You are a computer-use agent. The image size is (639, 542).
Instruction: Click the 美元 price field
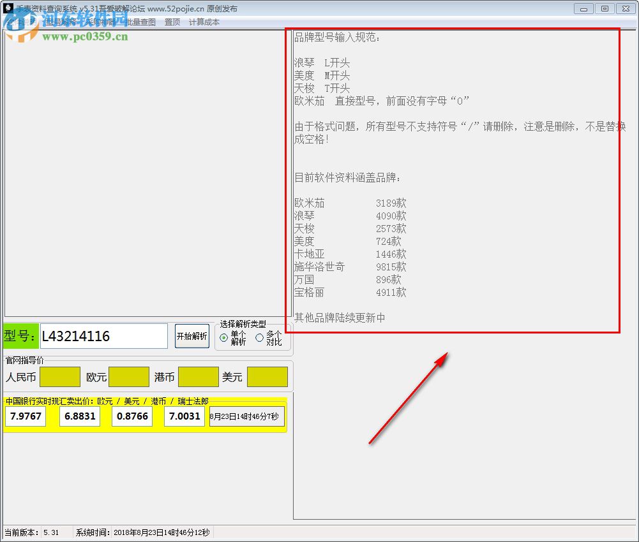point(267,377)
